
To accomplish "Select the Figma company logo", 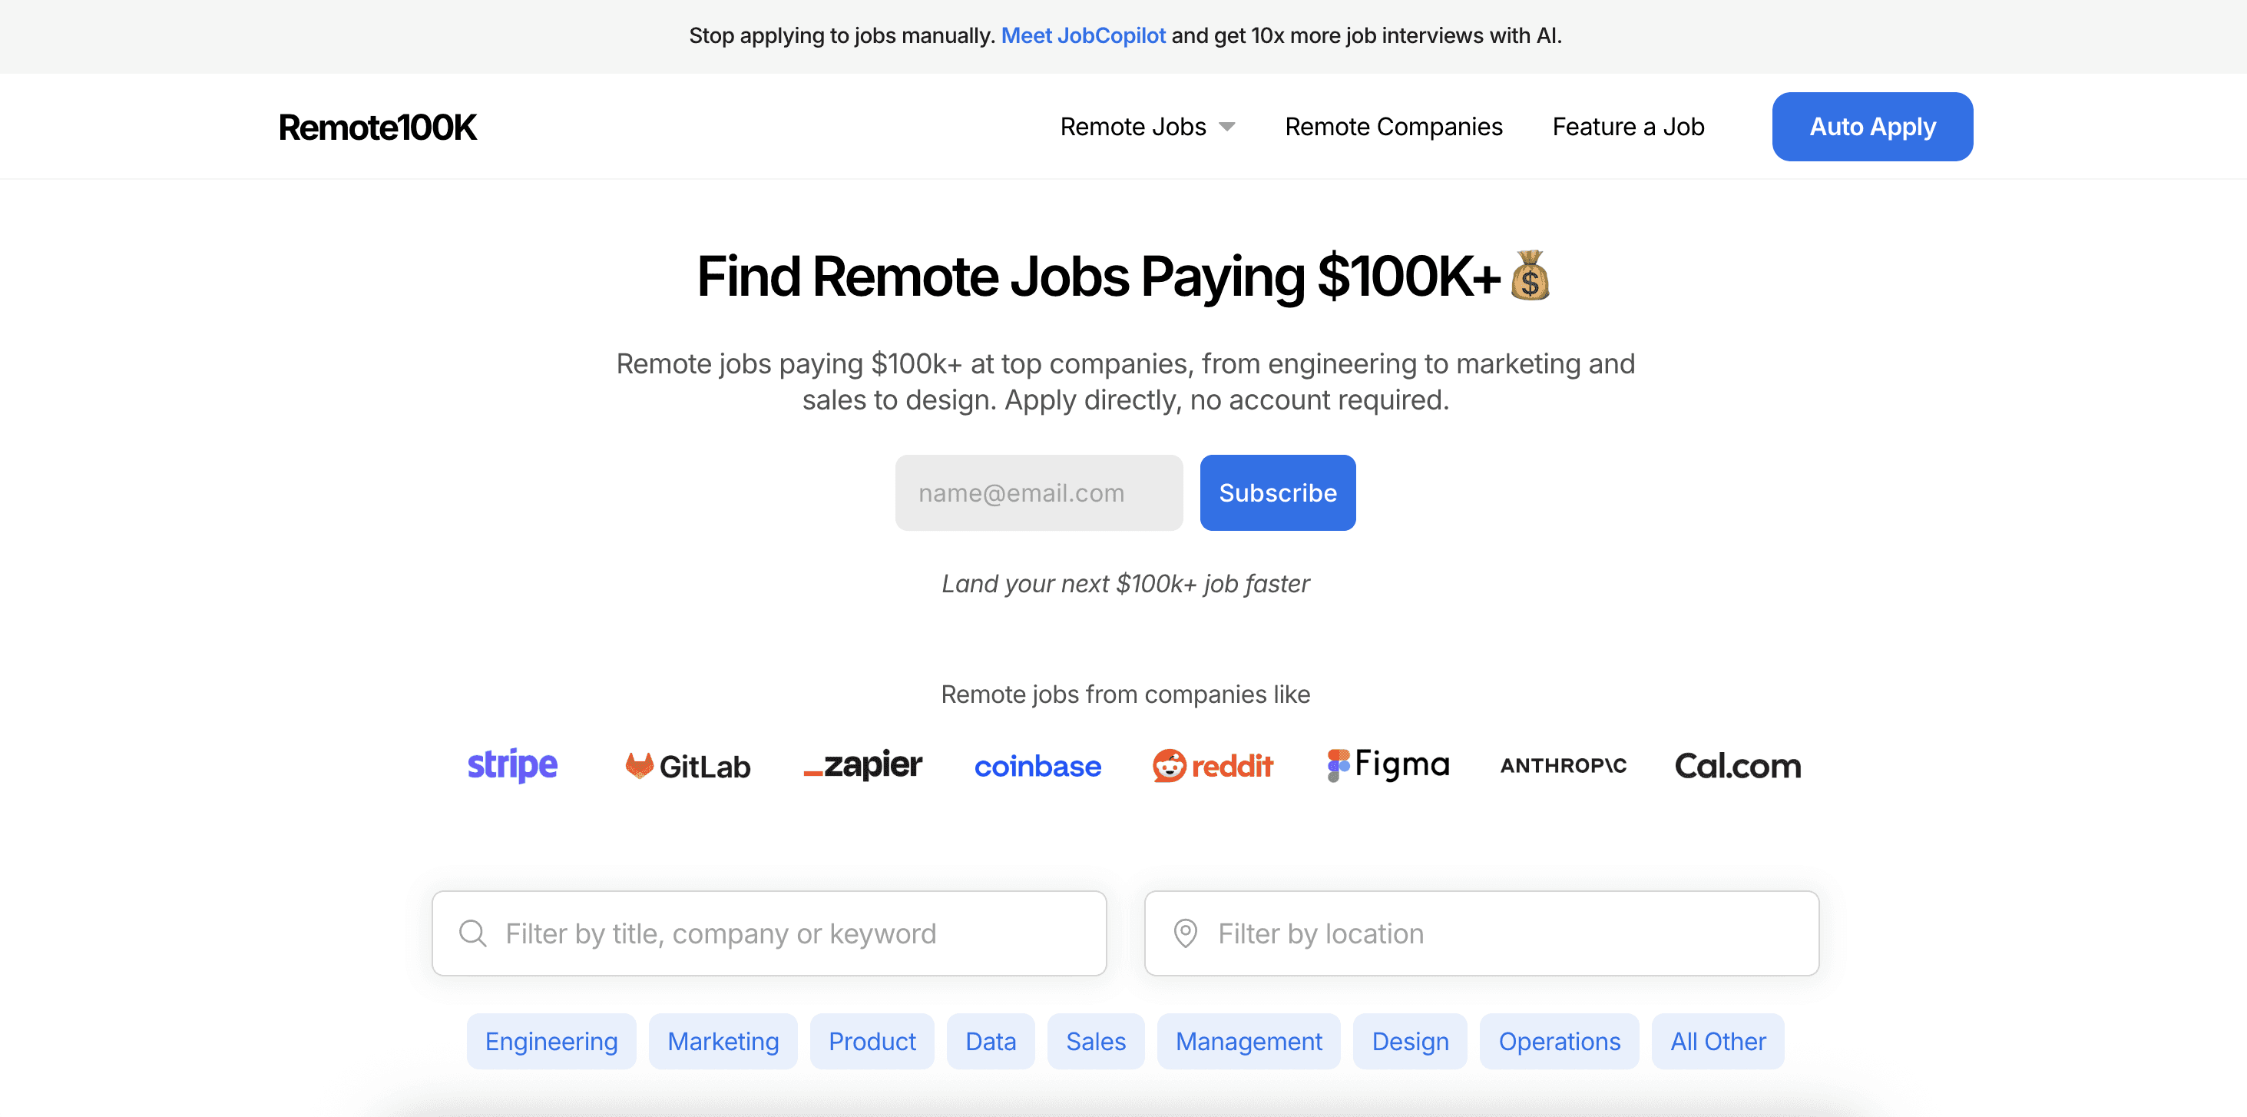I will click(1387, 764).
